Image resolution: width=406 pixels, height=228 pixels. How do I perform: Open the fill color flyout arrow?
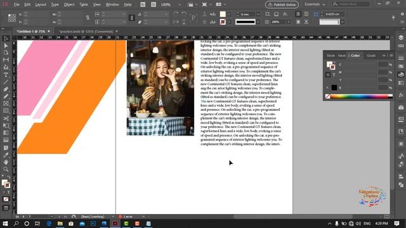click(230, 14)
